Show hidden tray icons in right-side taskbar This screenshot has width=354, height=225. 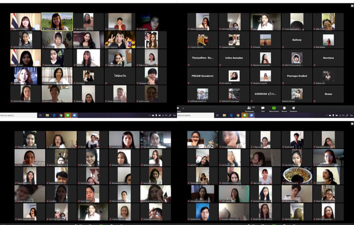327,115
